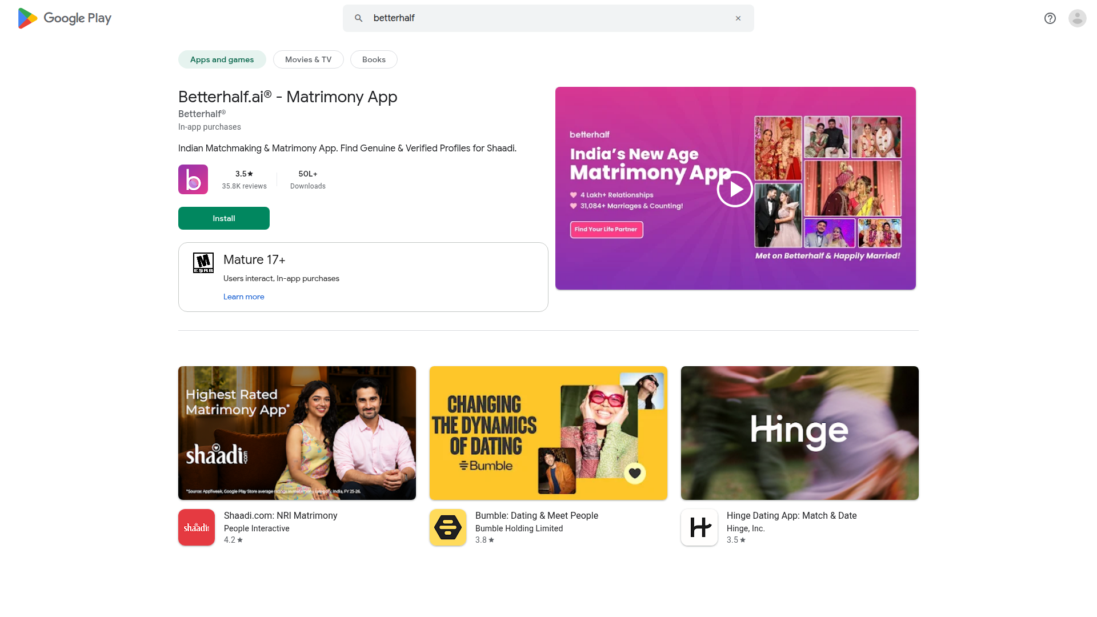This screenshot has height=617, width=1097.
Task: Open the Hinge app icon
Action: tap(699, 527)
